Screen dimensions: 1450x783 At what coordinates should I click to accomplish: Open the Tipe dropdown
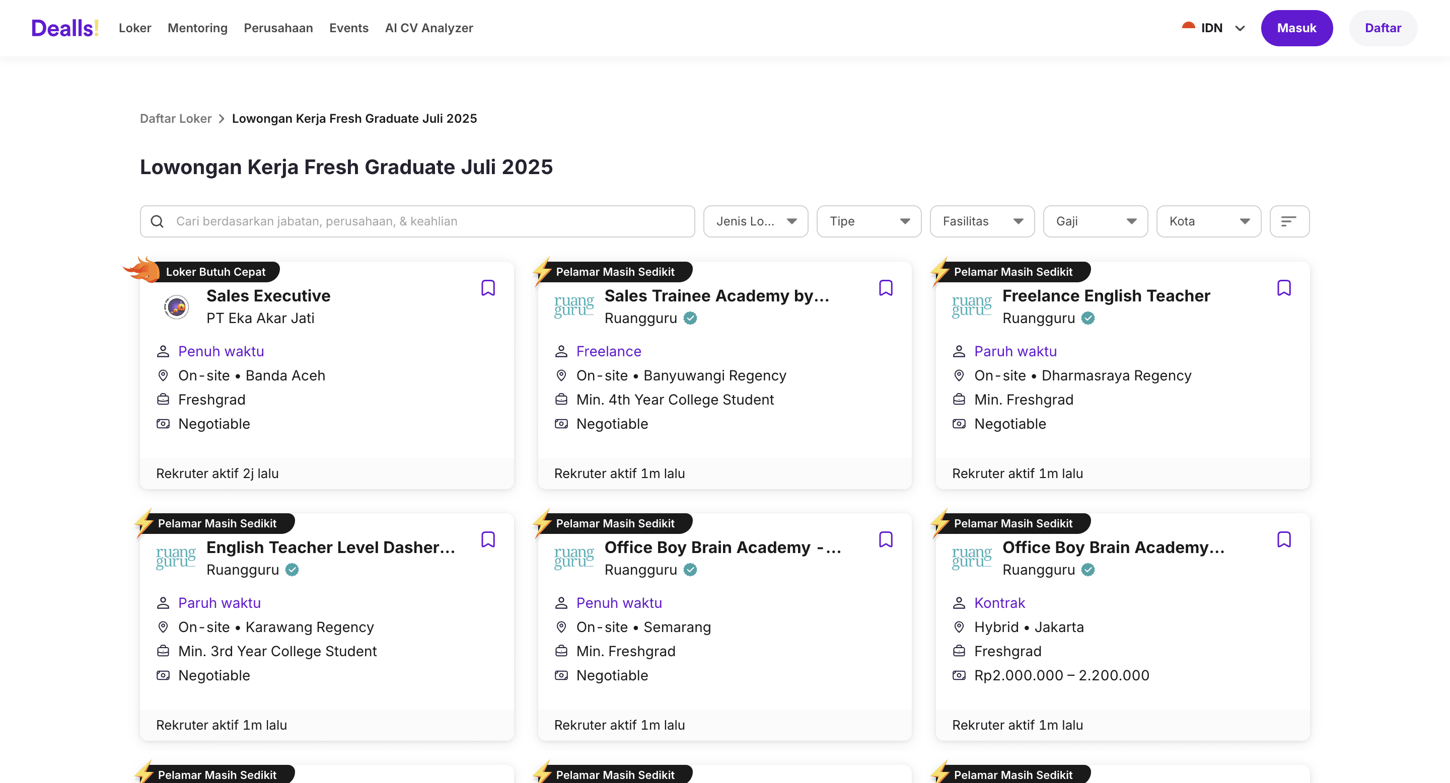868,221
